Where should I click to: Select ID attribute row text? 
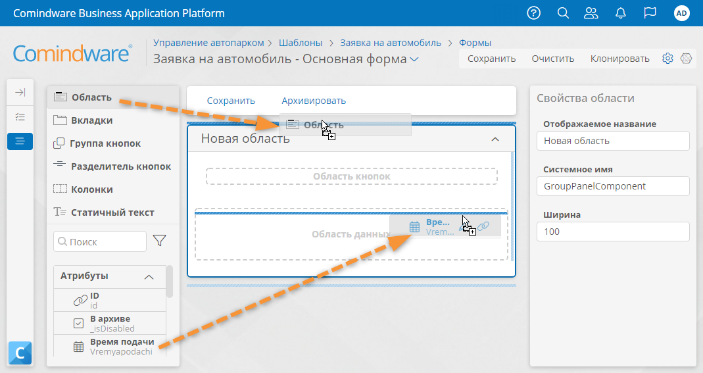(x=95, y=301)
